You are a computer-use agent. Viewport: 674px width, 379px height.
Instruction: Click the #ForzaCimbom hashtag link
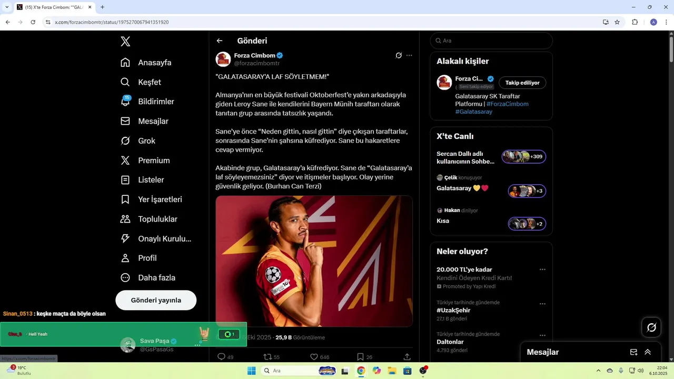click(507, 104)
